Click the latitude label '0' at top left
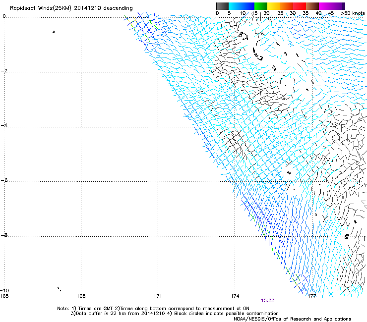The width and height of the screenshot is (367, 322). tap(4, 16)
